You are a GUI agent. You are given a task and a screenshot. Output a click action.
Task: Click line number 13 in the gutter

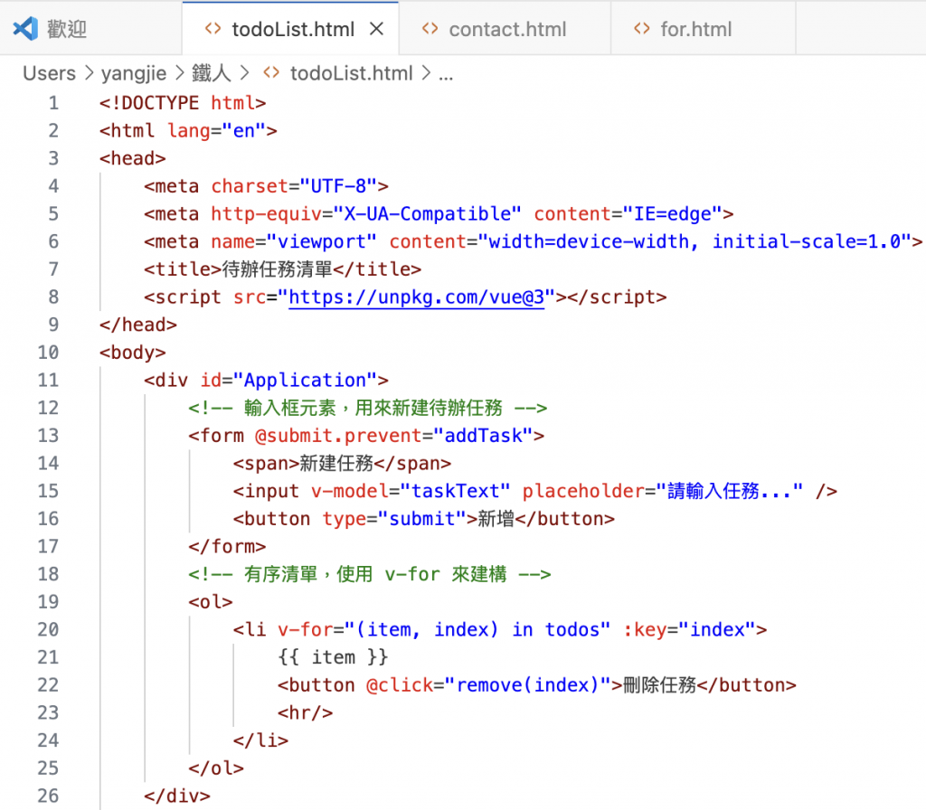pos(48,436)
